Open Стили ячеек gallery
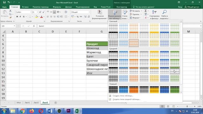 pos(125,15)
